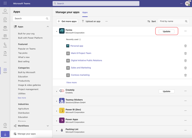Click the search magnifier in Apps panel
Image resolution: width=192 pixels, height=138 pixels.
click(47, 19)
